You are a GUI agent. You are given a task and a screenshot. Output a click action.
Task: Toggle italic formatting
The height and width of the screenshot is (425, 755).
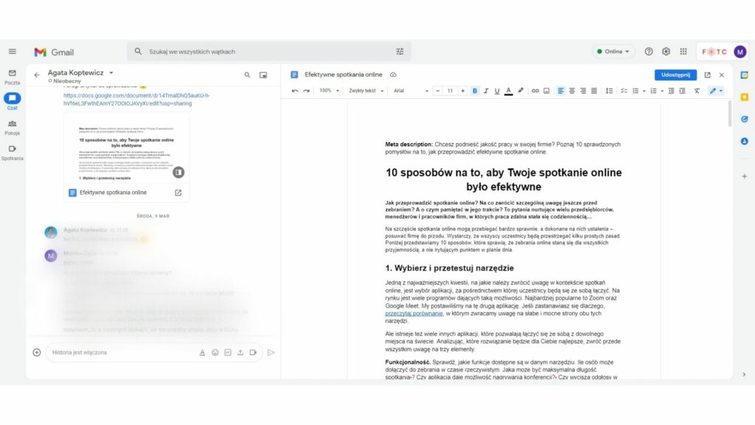pyautogui.click(x=486, y=91)
